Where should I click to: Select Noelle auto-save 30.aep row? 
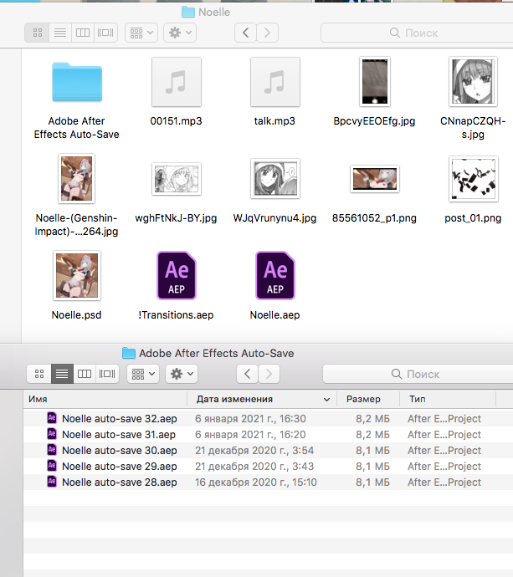268,450
